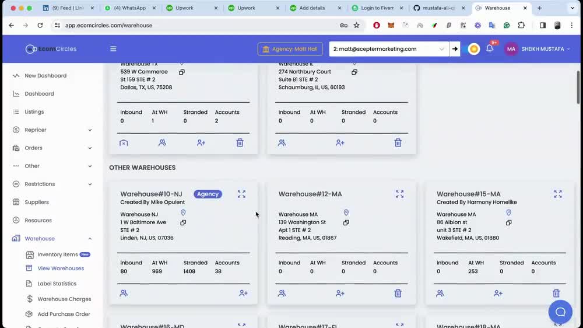Open Resources in sidebar
The image size is (583, 328).
point(38,221)
